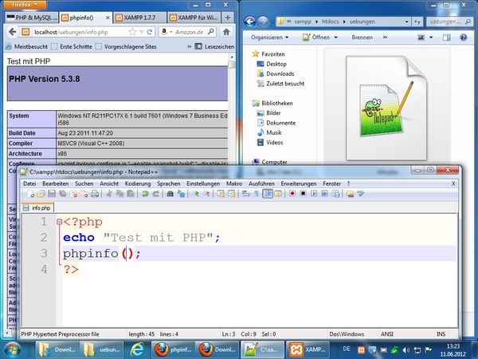Expand the Öffnen dropdown in Explorer toolbar
The image size is (478, 359).
[321, 37]
